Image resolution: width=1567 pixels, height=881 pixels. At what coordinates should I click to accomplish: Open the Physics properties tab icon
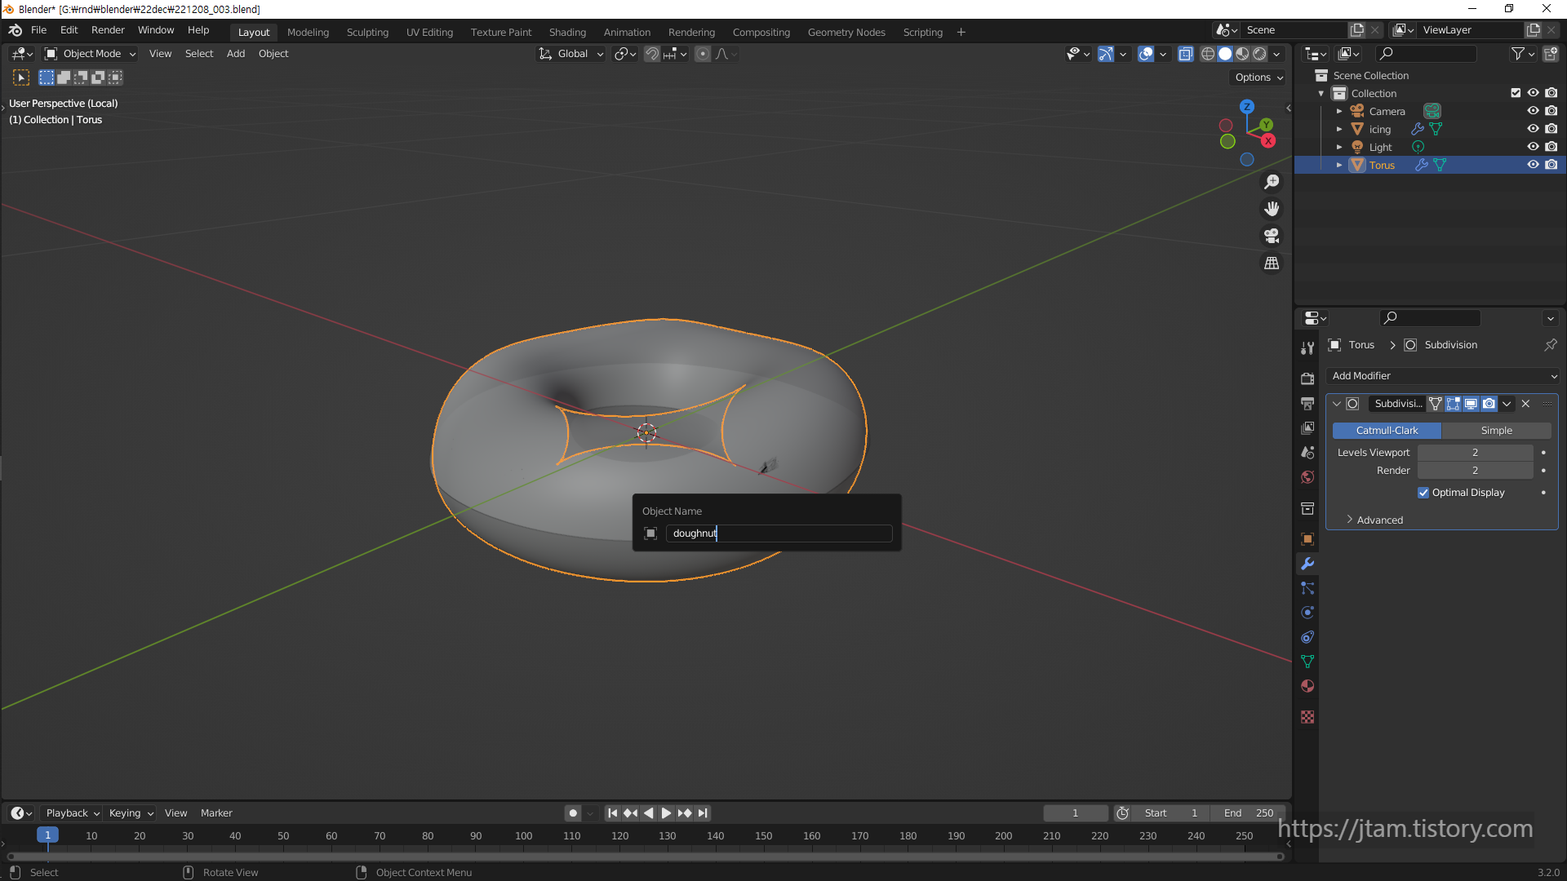click(x=1307, y=613)
